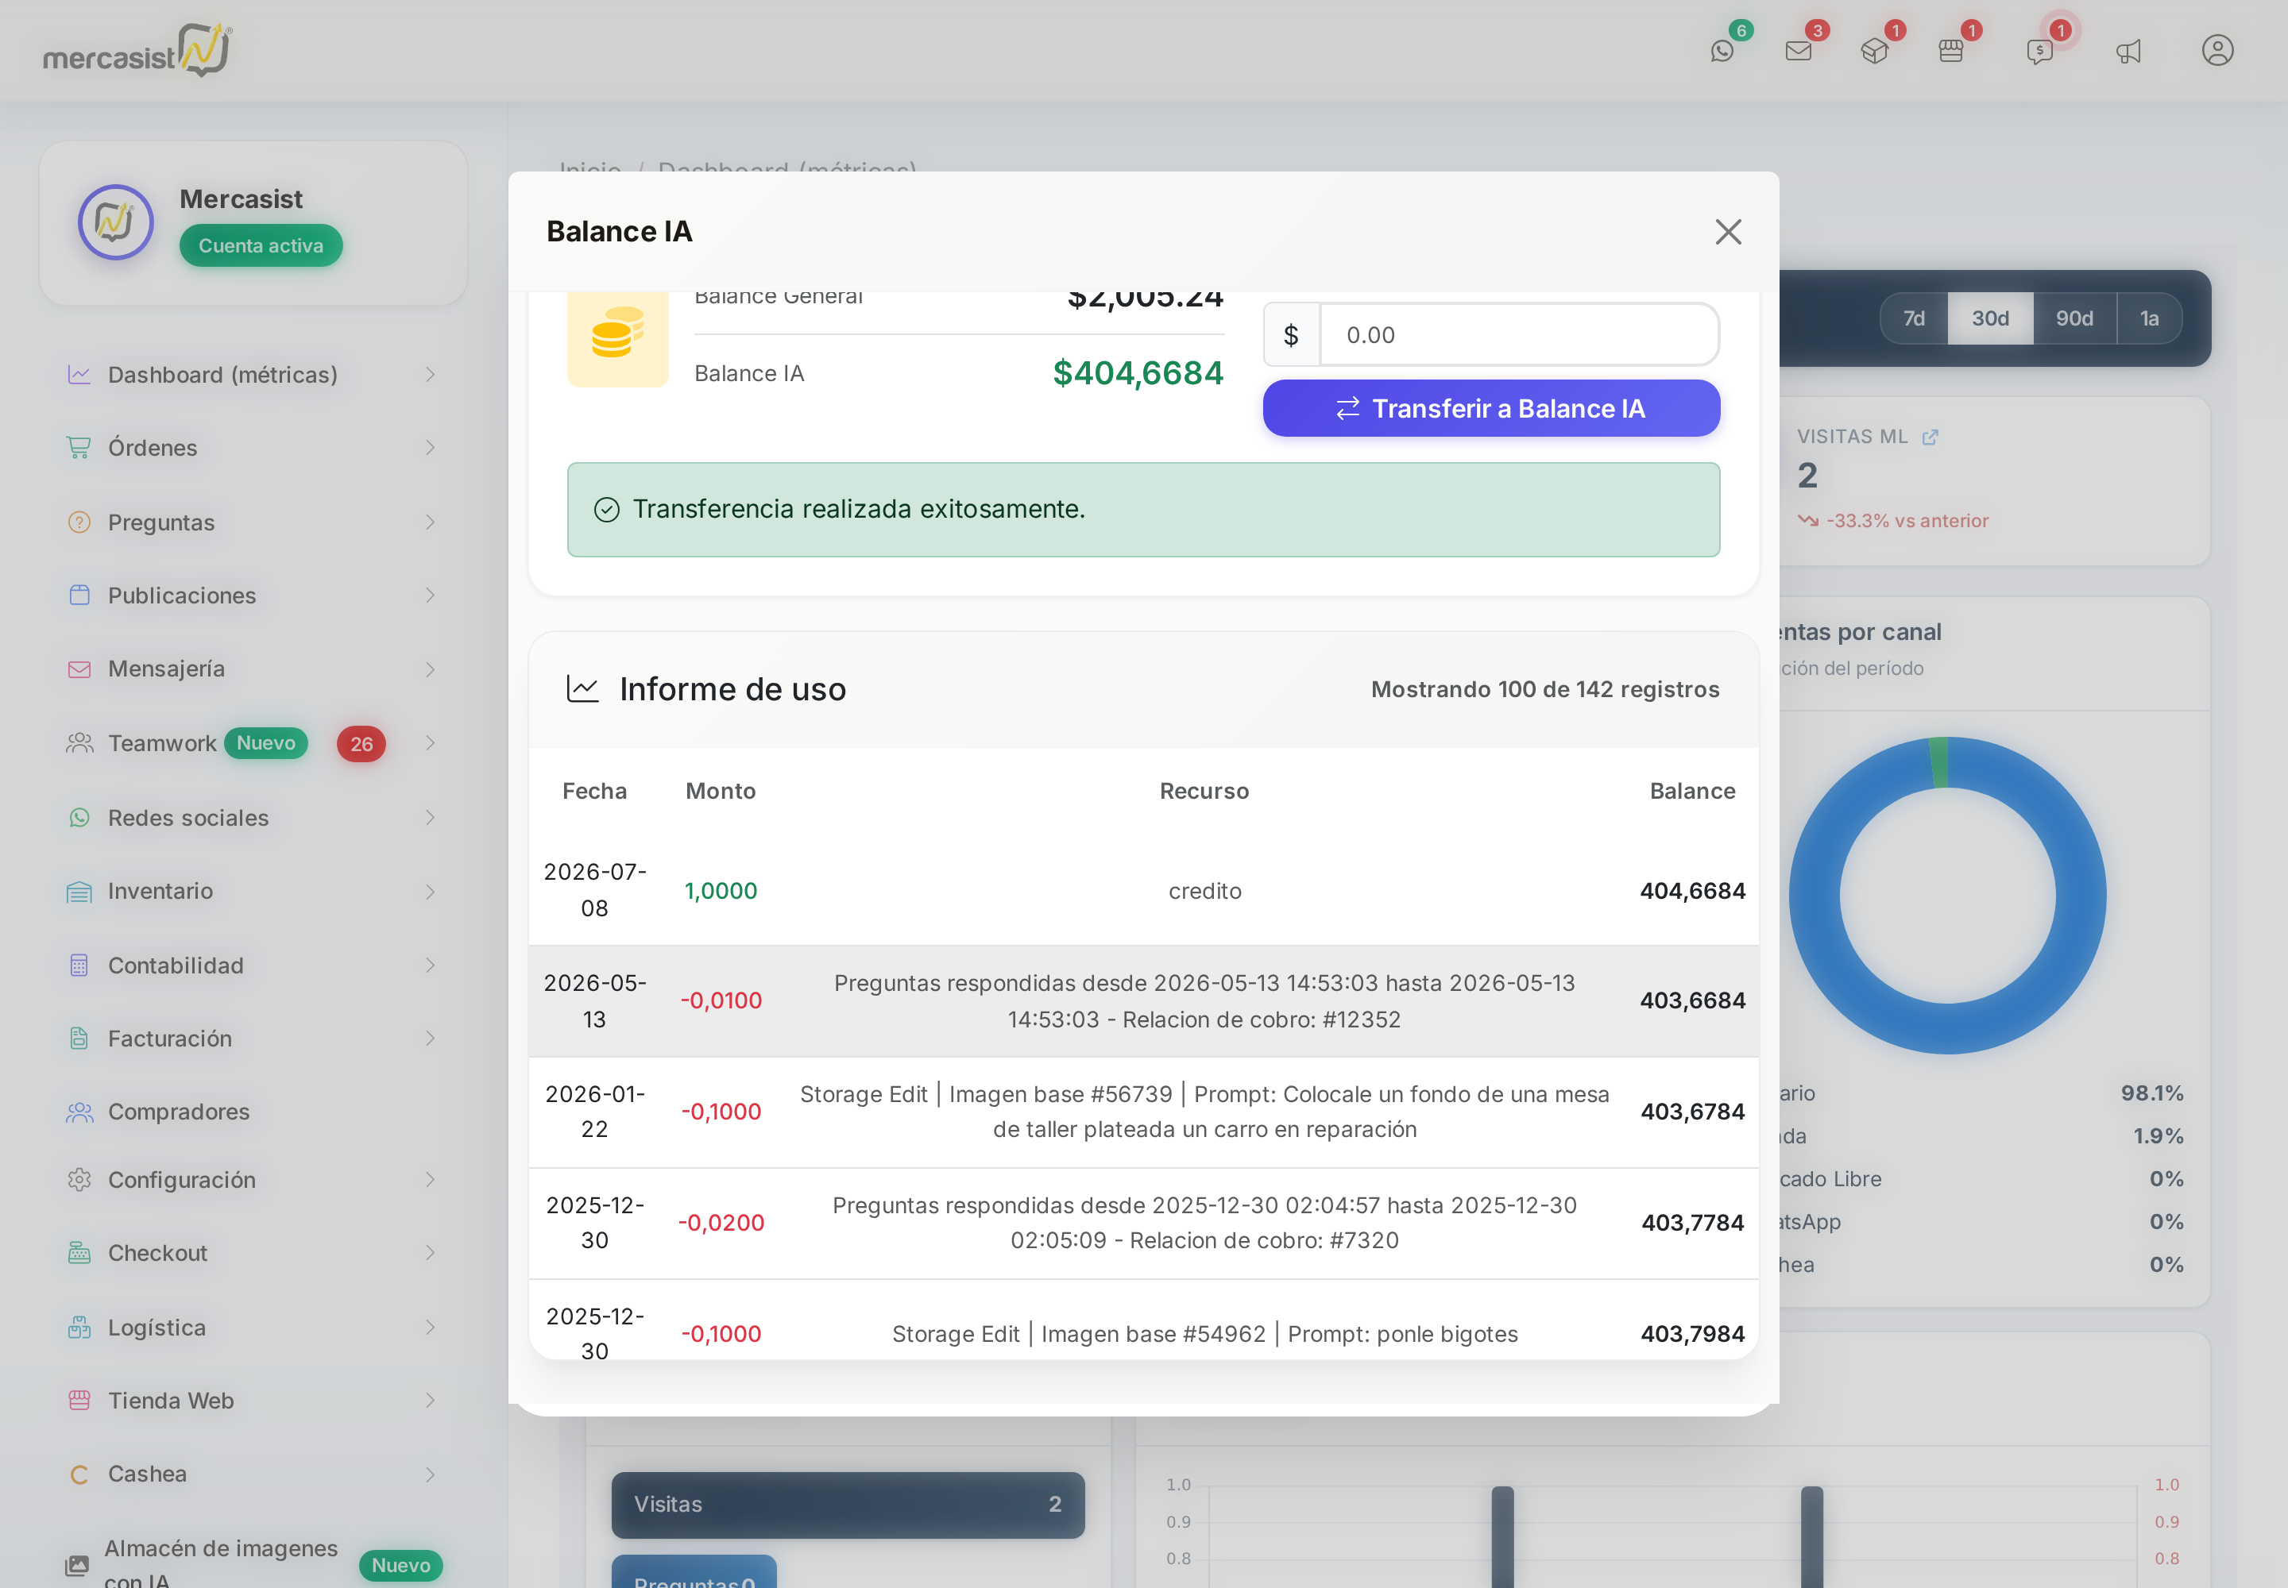Open the store notifications icon
This screenshot has height=1588, width=2288.
(x=1951, y=51)
